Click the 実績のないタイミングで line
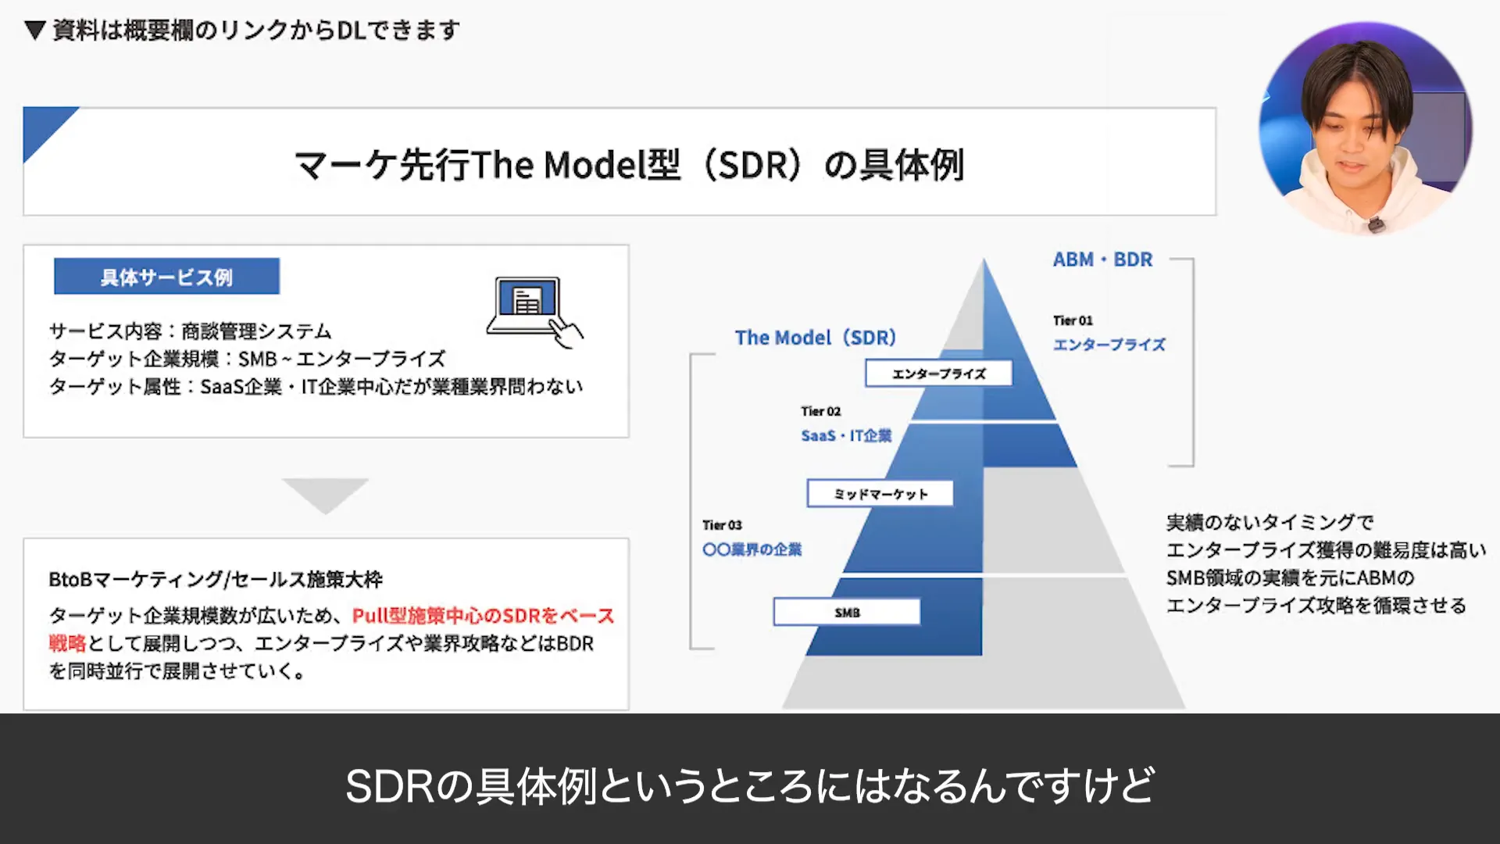The width and height of the screenshot is (1500, 844). coord(1270,522)
